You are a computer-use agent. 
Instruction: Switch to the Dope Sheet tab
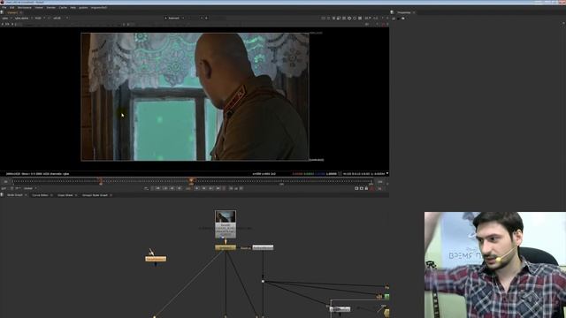(x=65, y=195)
